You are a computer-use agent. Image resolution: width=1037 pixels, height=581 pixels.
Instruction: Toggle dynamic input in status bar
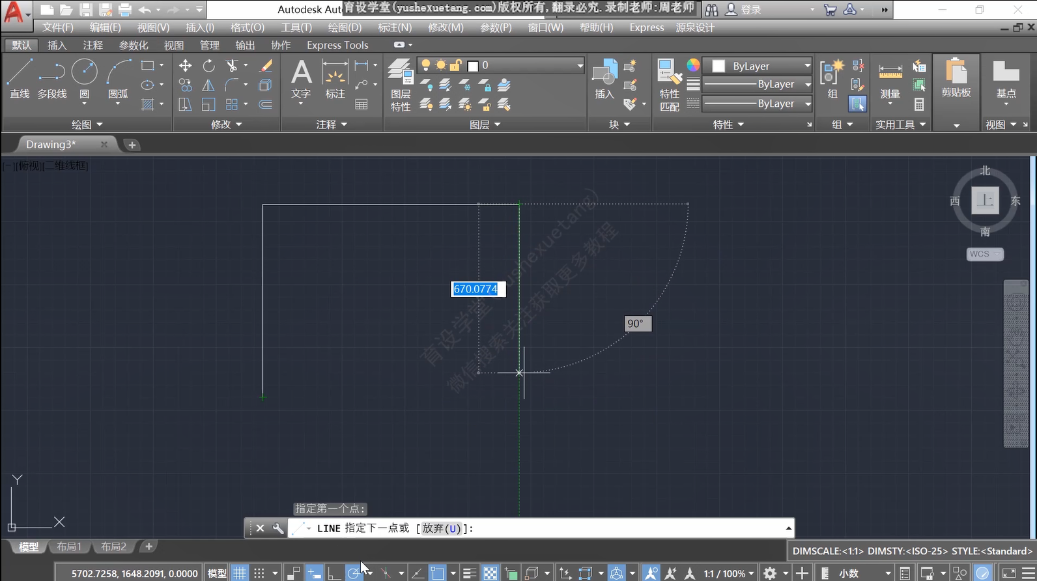(x=315, y=573)
